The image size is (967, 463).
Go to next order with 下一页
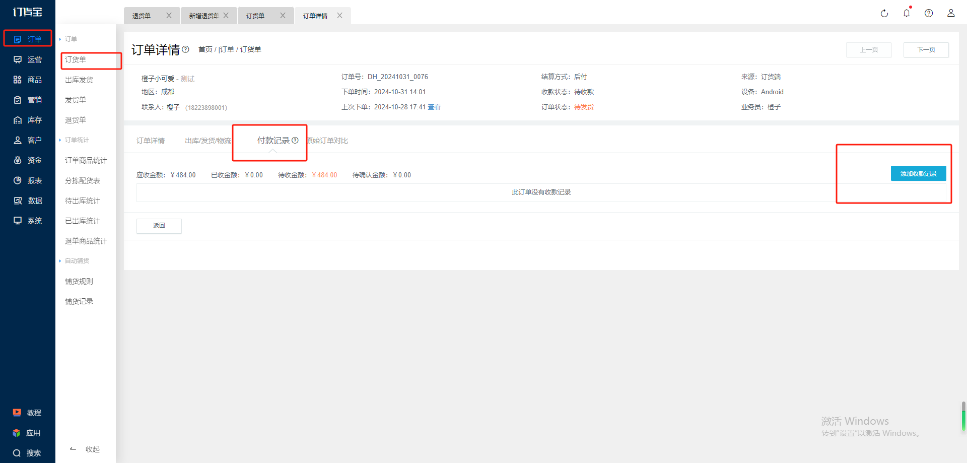pos(926,50)
